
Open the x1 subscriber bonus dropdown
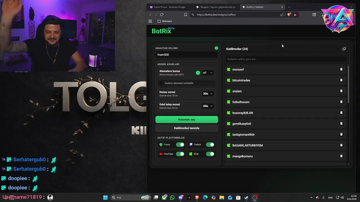tap(208, 73)
